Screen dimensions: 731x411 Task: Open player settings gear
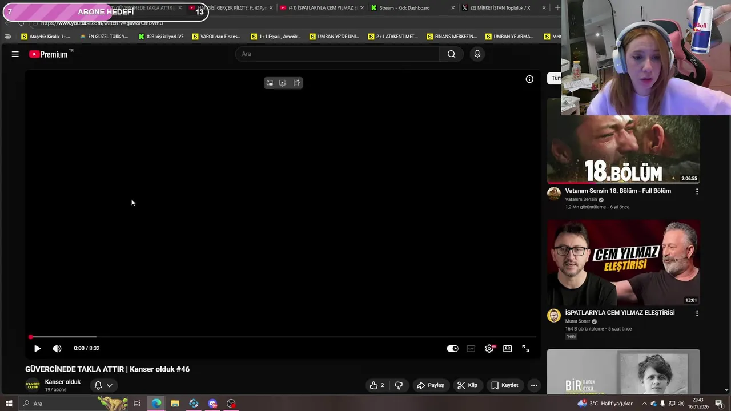(x=489, y=348)
